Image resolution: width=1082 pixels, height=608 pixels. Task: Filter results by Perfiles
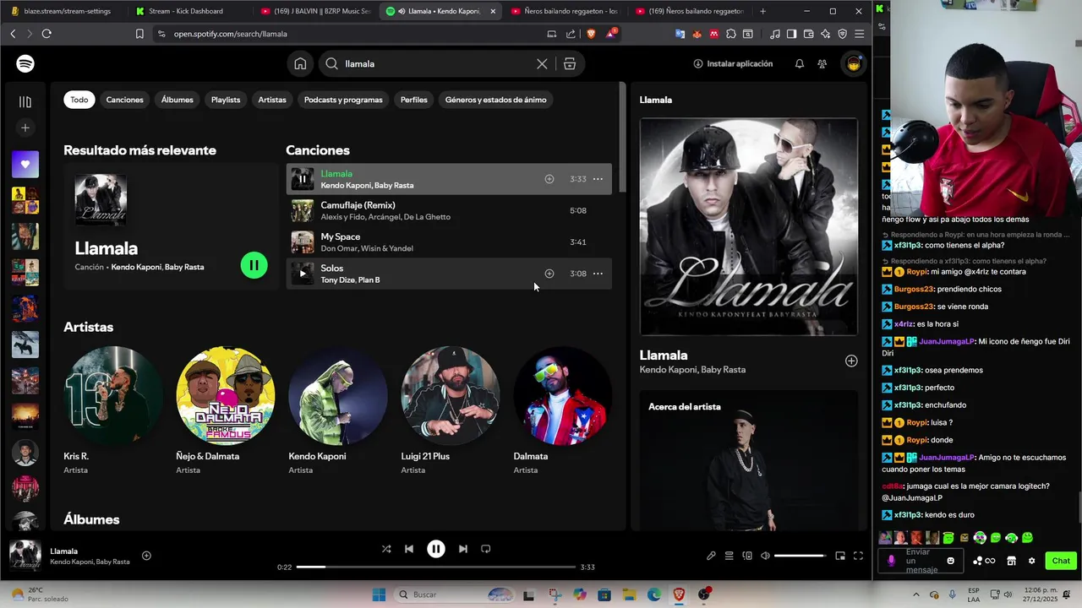(x=413, y=100)
